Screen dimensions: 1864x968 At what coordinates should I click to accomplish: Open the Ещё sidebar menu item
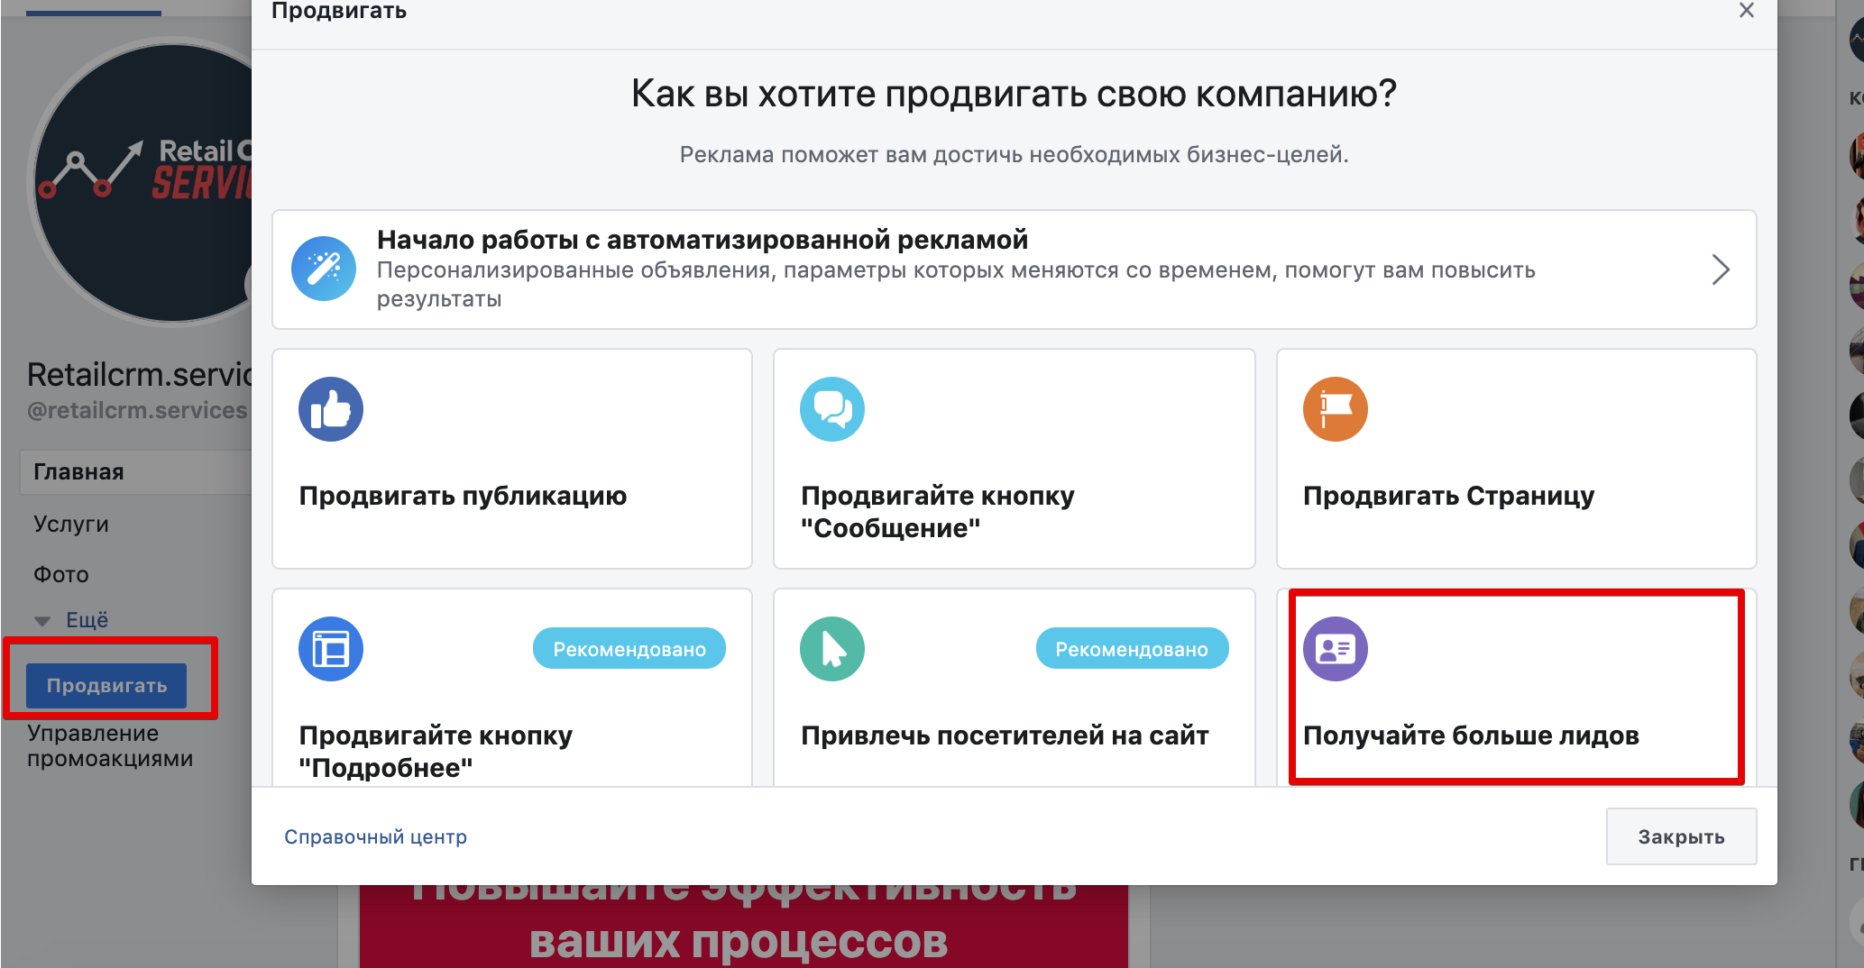click(87, 620)
